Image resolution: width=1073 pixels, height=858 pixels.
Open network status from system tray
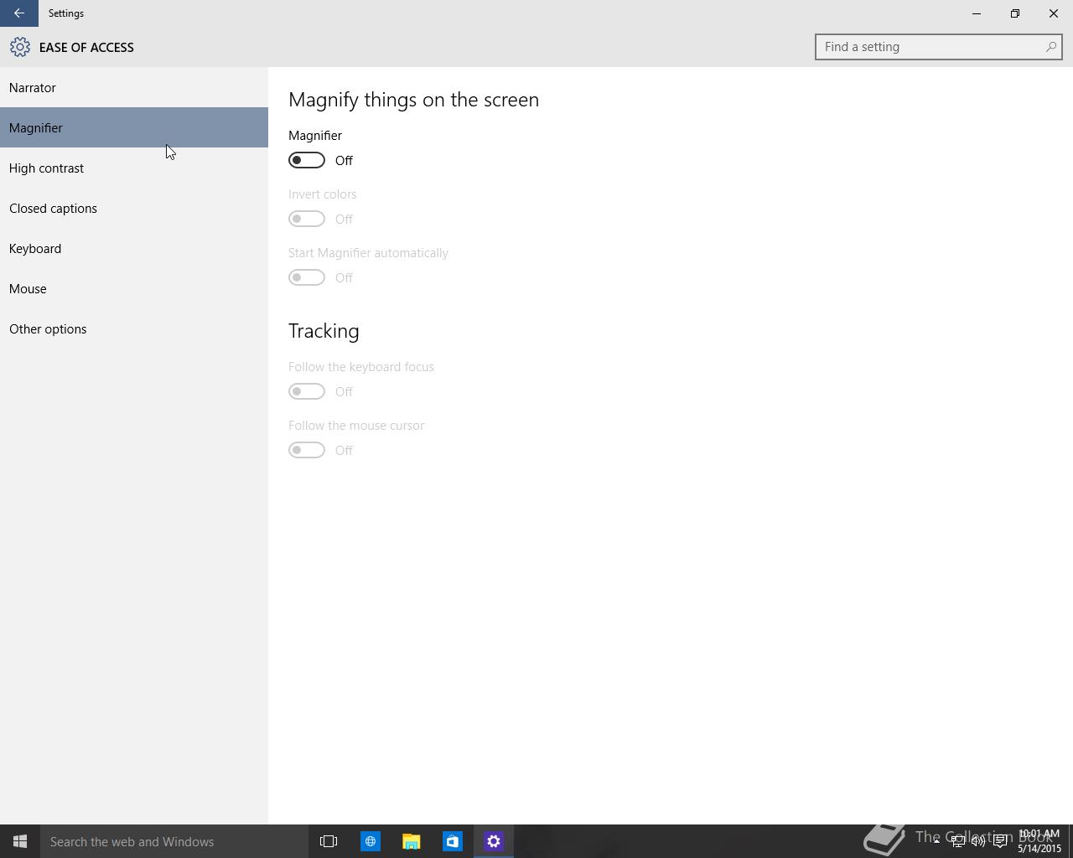coord(957,841)
